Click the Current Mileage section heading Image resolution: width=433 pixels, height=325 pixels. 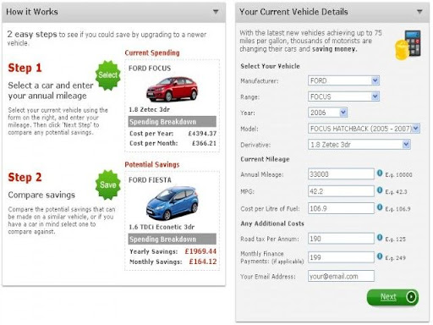tap(265, 159)
